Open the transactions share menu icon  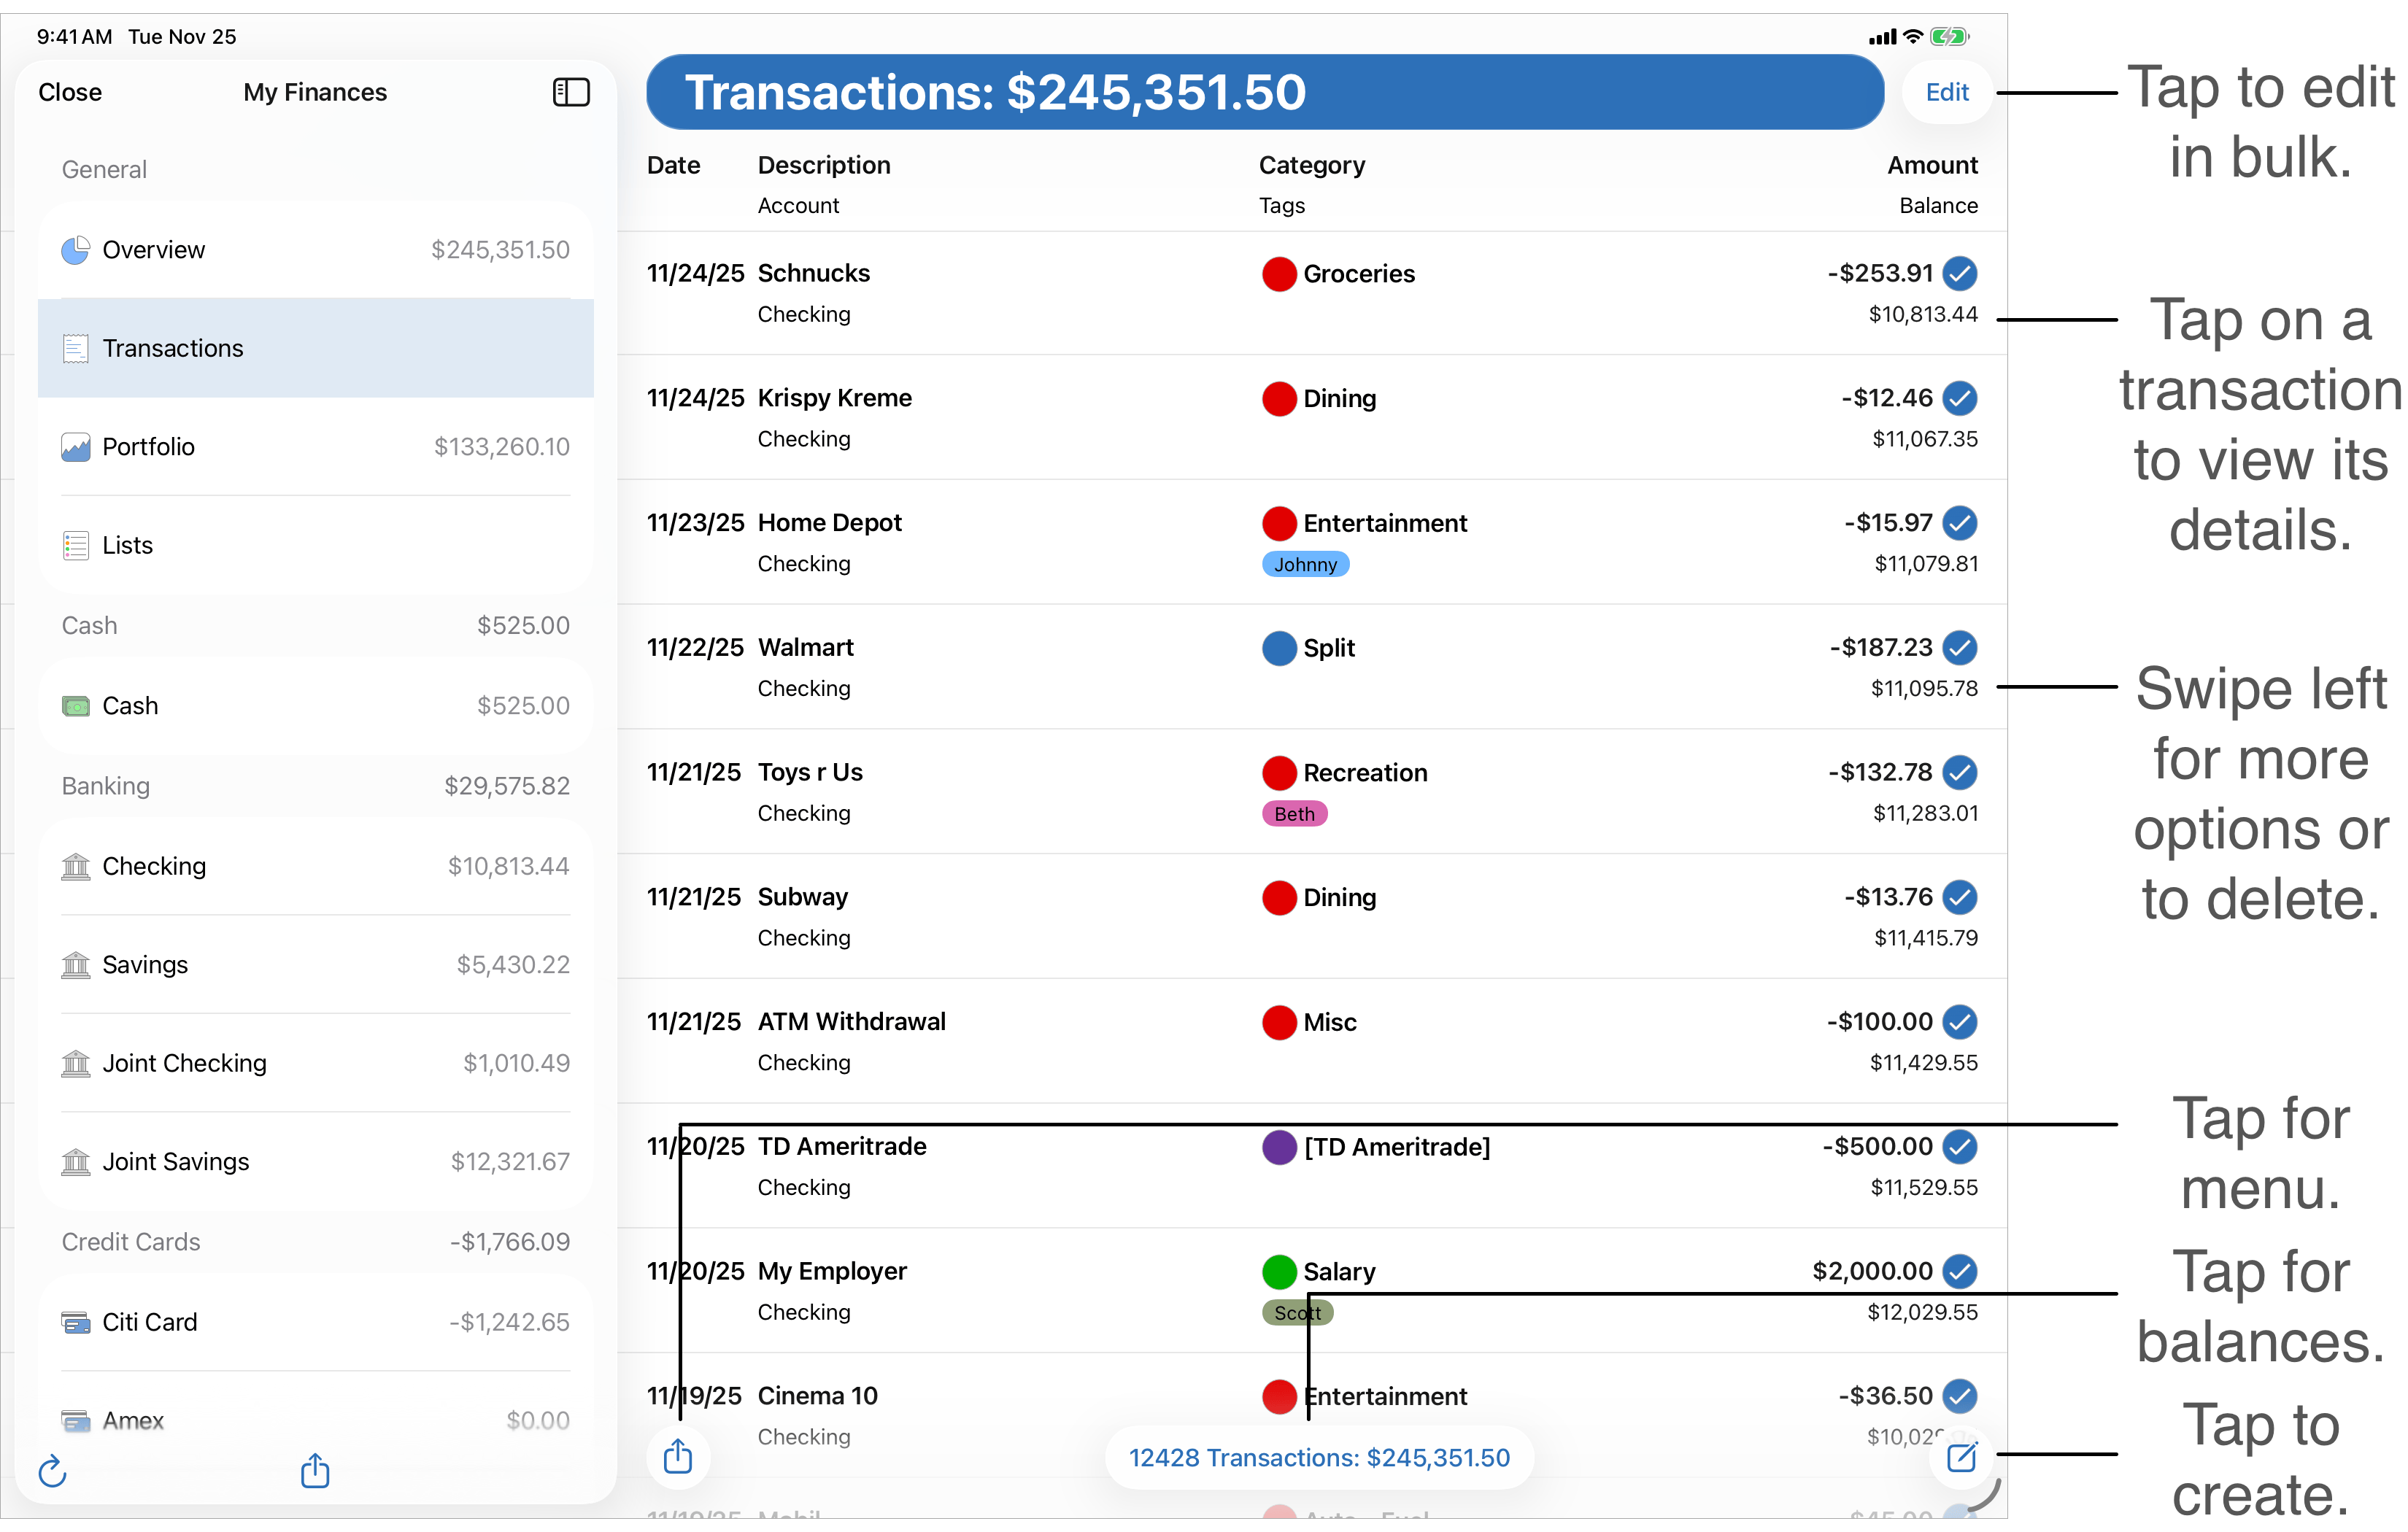coord(678,1456)
